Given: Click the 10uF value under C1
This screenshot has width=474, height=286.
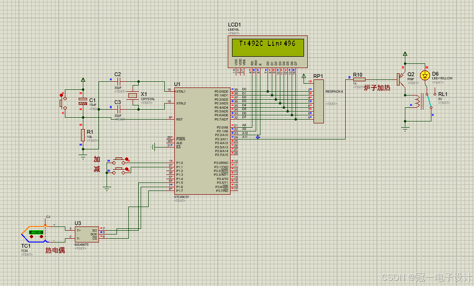Looking at the screenshot, I should 93,104.
